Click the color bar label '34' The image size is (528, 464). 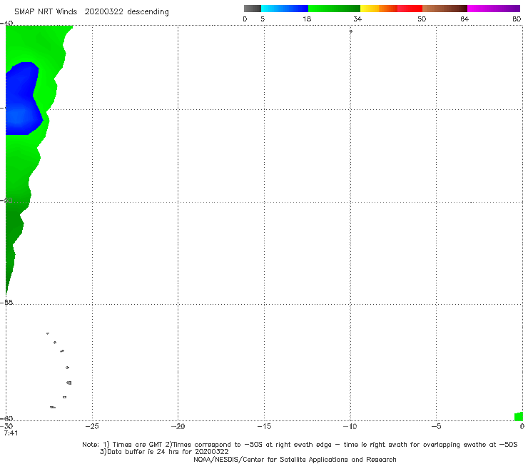(357, 19)
